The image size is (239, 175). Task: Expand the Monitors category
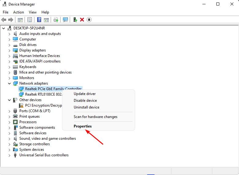coord(10,78)
